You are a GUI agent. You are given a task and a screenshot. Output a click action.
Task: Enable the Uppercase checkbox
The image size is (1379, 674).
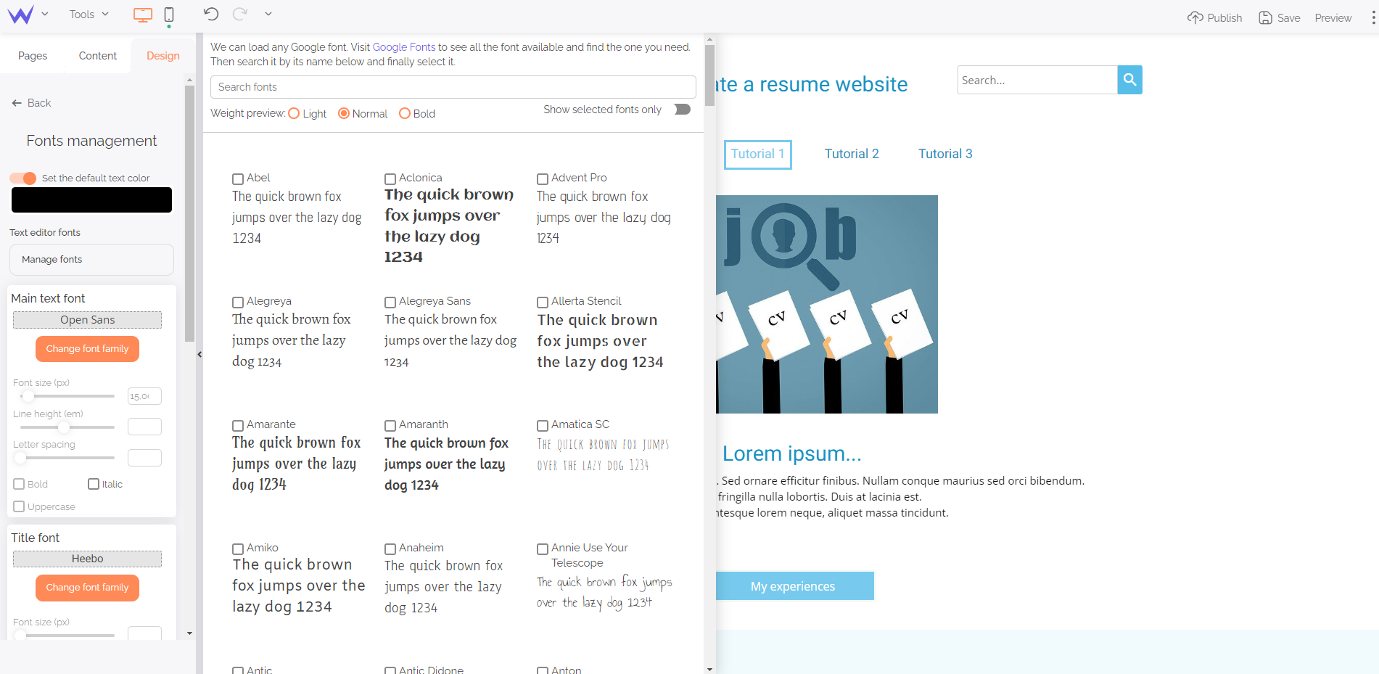pos(20,506)
